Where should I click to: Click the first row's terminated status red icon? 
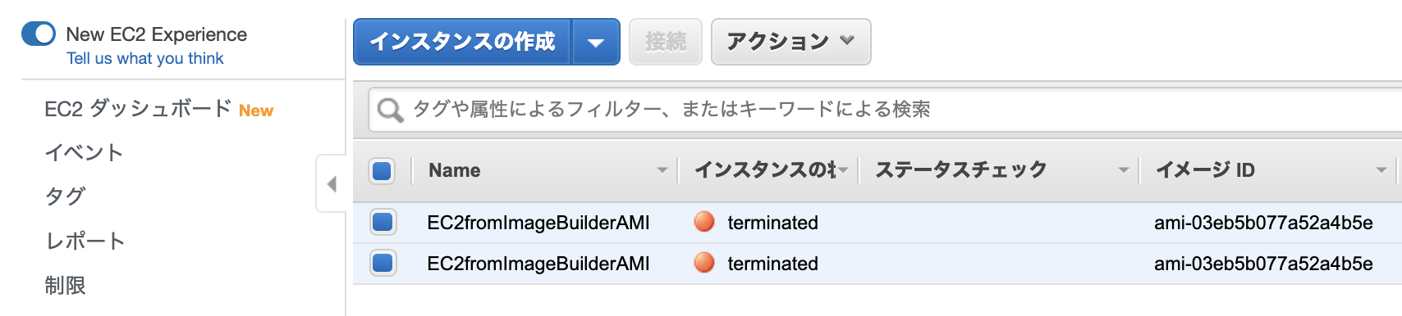(x=704, y=222)
